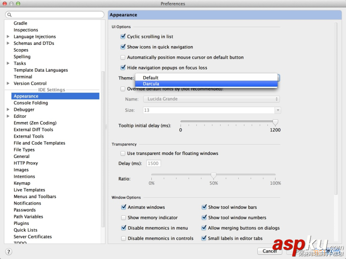Choose Default theme from dropdown list
The width and height of the screenshot is (346, 259).
tap(206, 78)
